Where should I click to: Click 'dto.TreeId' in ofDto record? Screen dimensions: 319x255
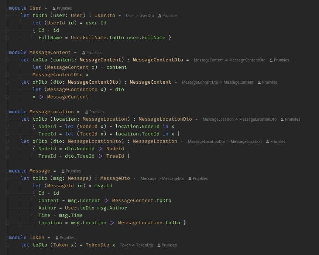(79, 156)
